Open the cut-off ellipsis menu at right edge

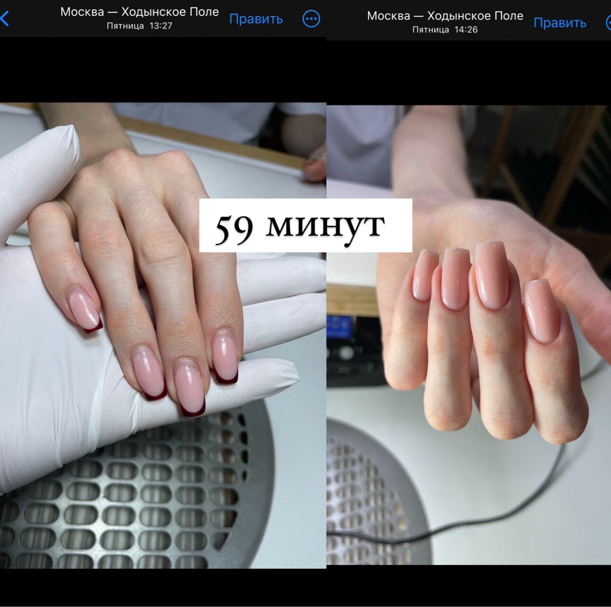tap(608, 23)
